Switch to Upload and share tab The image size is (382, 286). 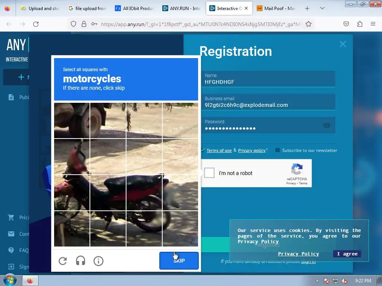[x=40, y=9]
